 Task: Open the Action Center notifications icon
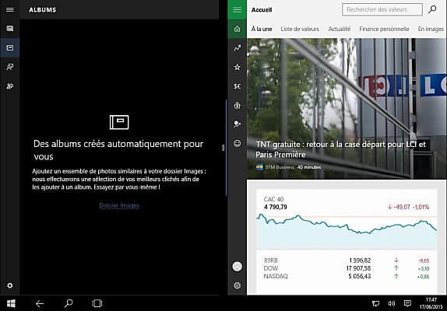(x=407, y=303)
